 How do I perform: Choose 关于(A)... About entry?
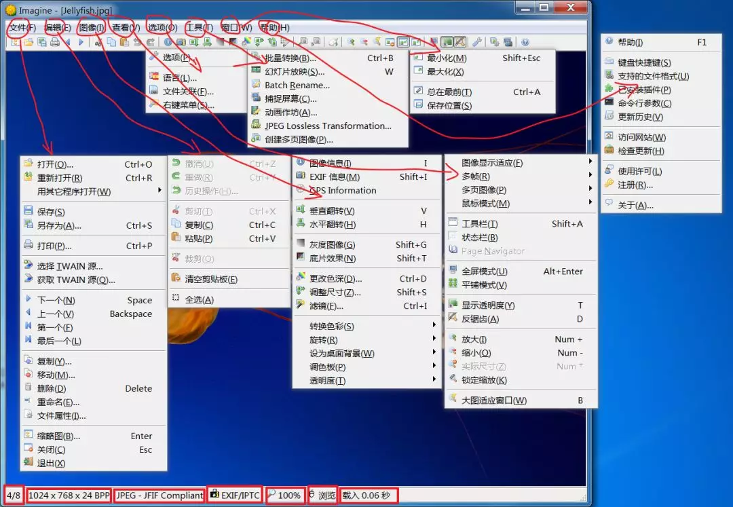point(660,205)
